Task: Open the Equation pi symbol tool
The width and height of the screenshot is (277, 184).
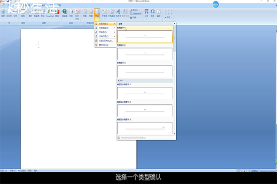Action: click(x=147, y=12)
